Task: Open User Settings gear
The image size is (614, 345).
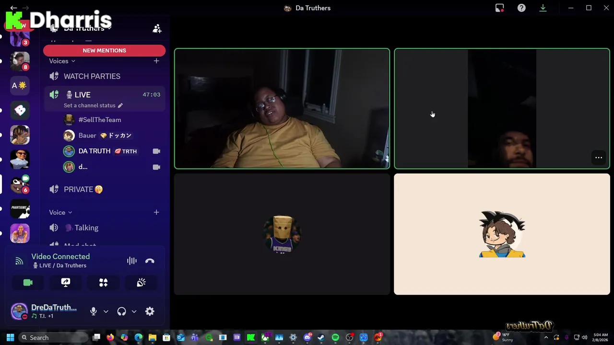Action: click(x=150, y=311)
